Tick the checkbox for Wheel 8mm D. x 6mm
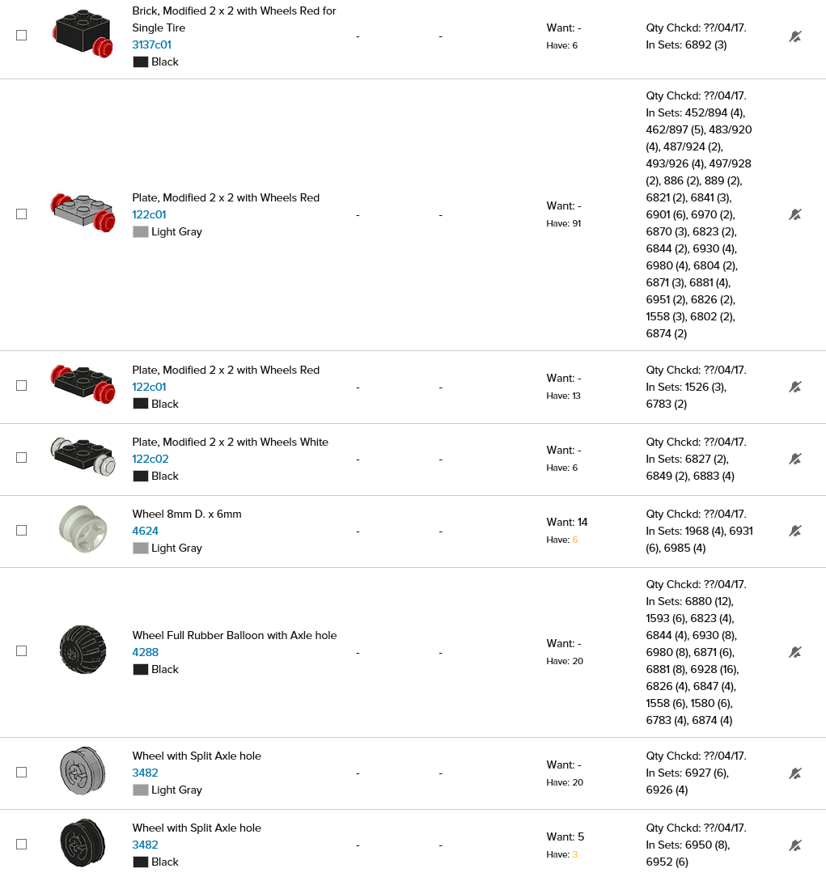The image size is (826, 881). [x=22, y=531]
